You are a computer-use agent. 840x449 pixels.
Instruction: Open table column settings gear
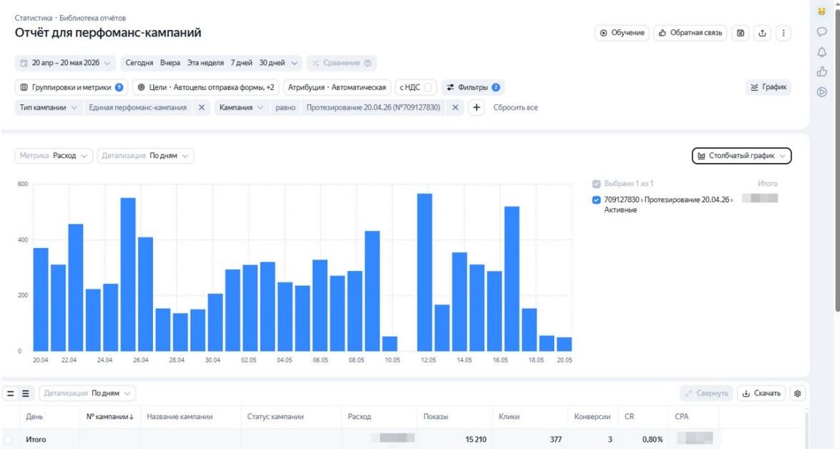point(798,393)
